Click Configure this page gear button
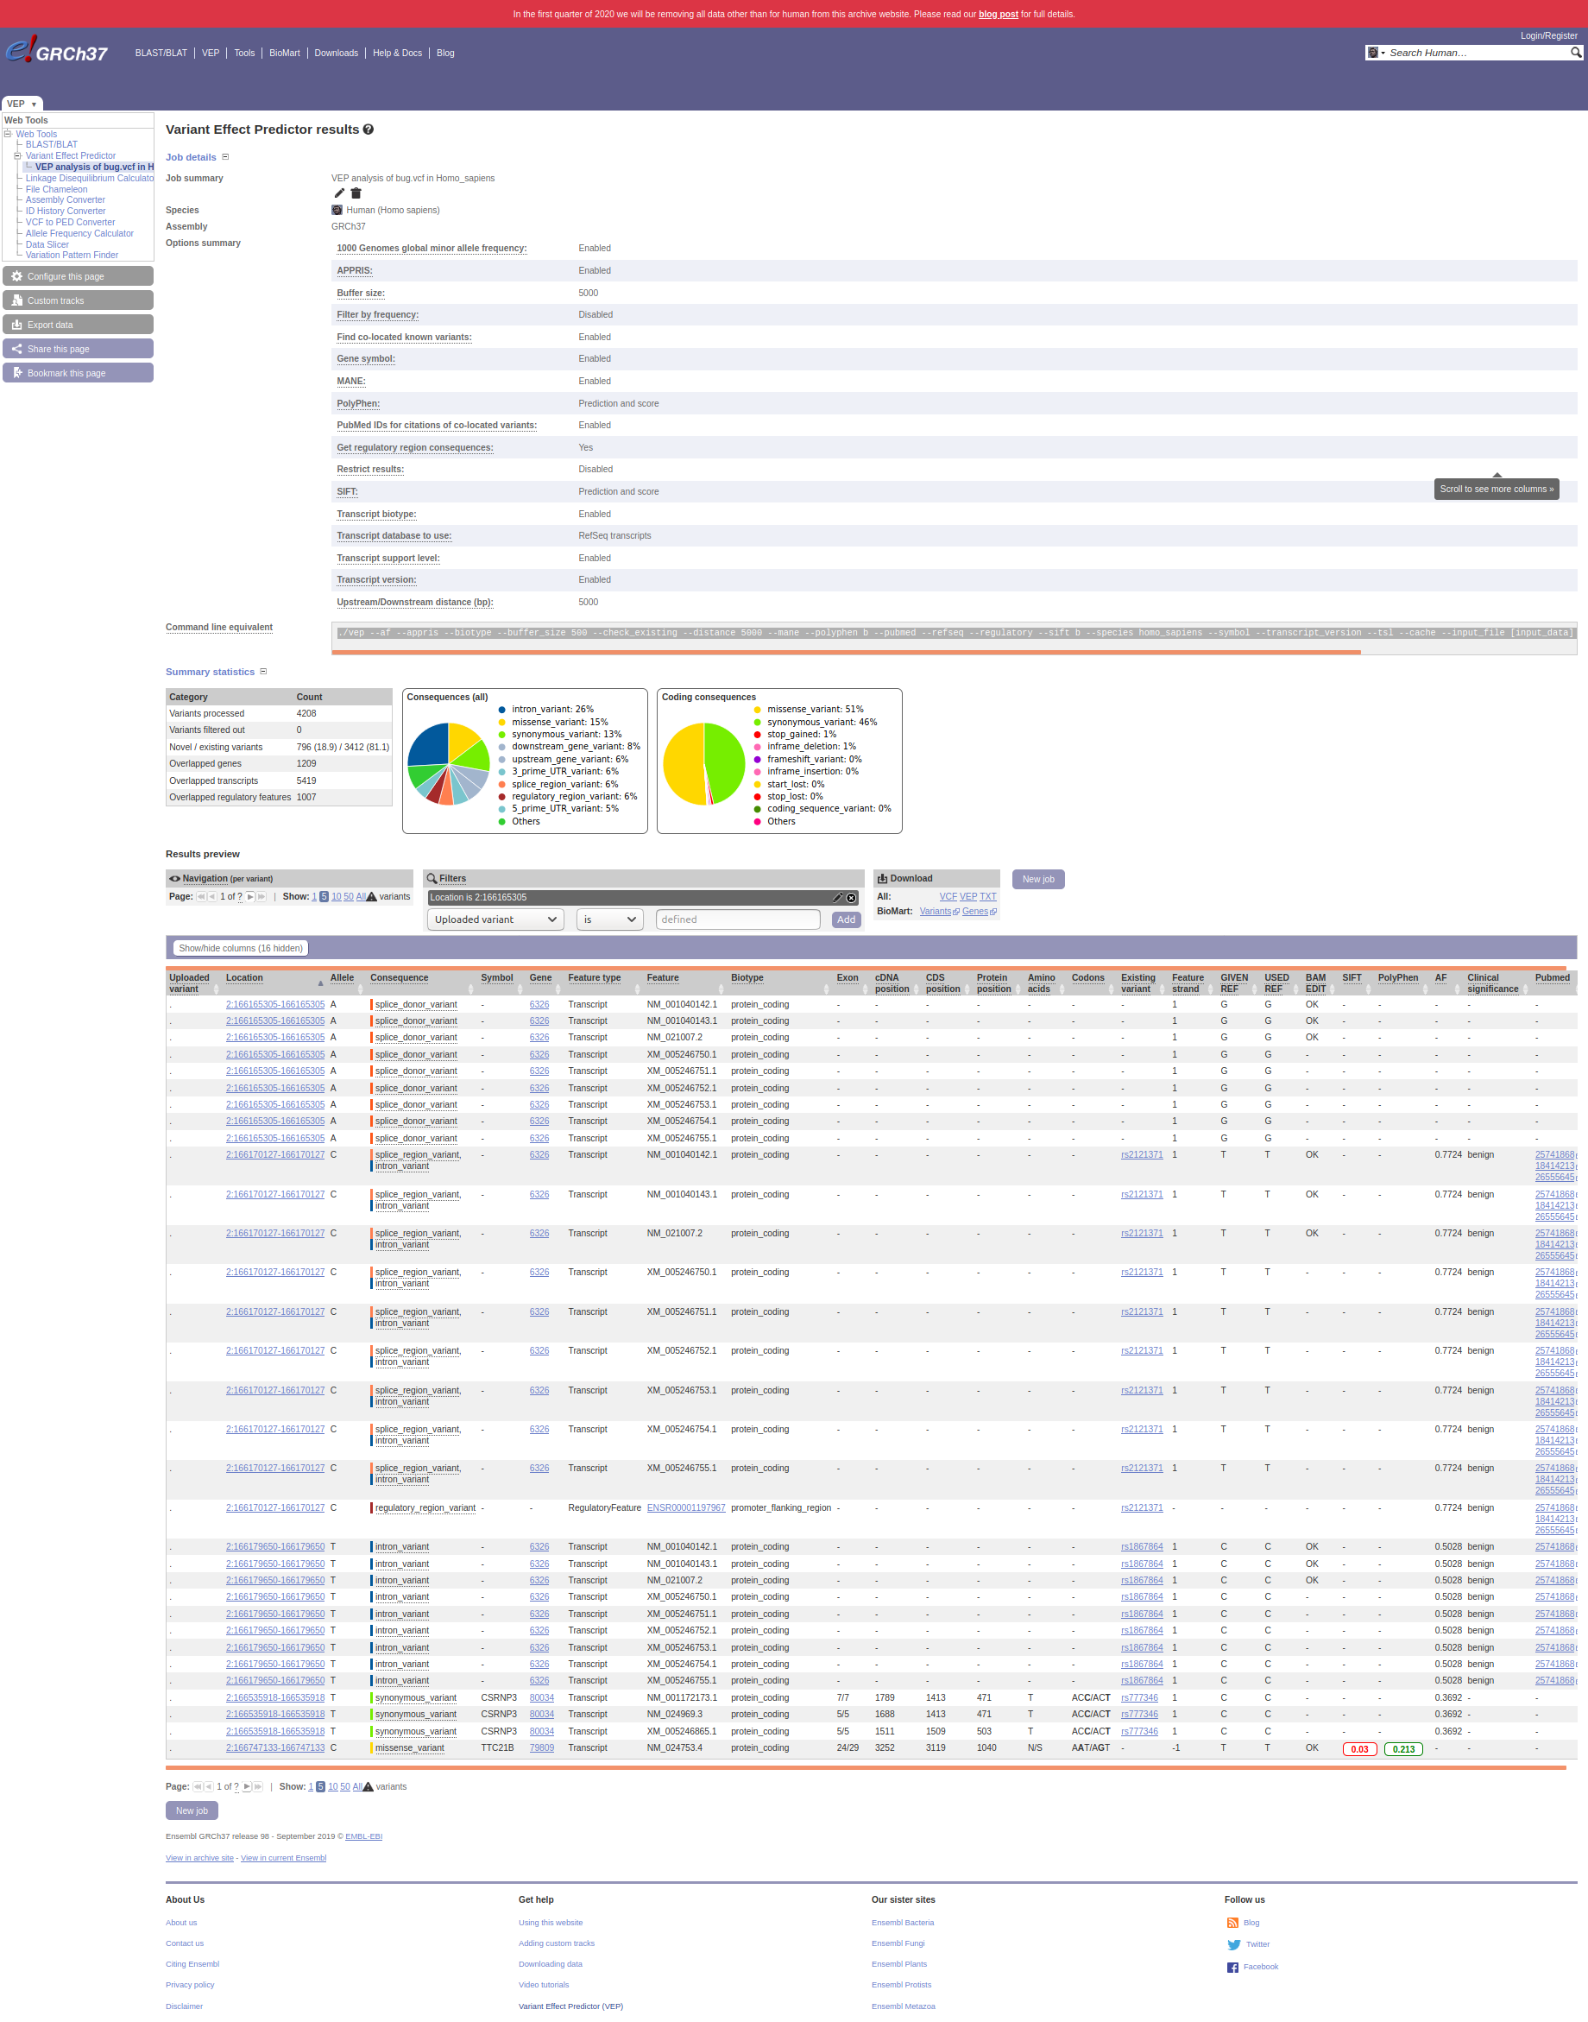 [x=78, y=276]
